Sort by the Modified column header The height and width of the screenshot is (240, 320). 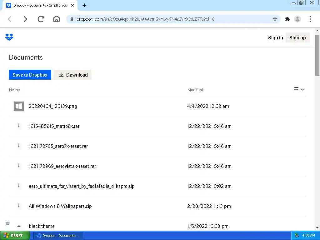(x=195, y=90)
